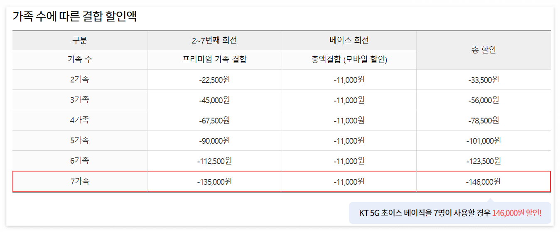Select the '구분' header cell

[80, 41]
